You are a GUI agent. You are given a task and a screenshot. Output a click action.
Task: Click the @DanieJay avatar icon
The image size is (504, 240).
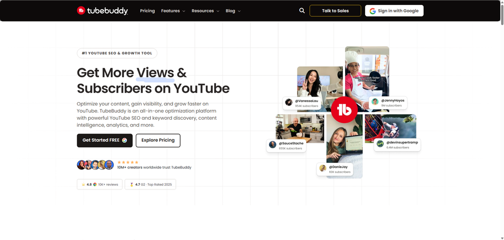pyautogui.click(x=323, y=168)
